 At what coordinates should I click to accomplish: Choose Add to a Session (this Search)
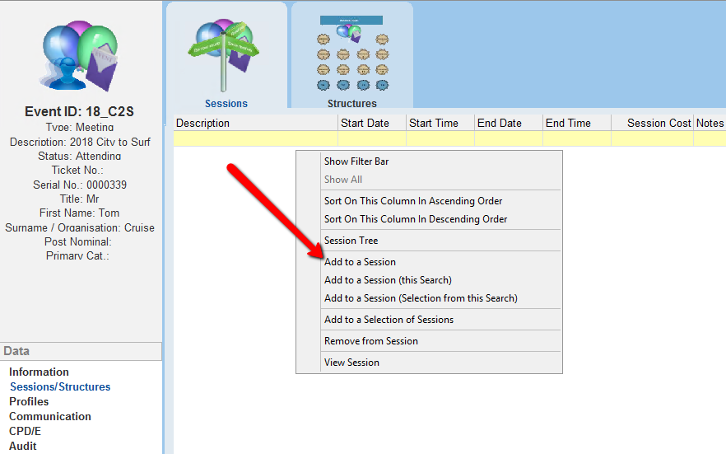tap(388, 280)
